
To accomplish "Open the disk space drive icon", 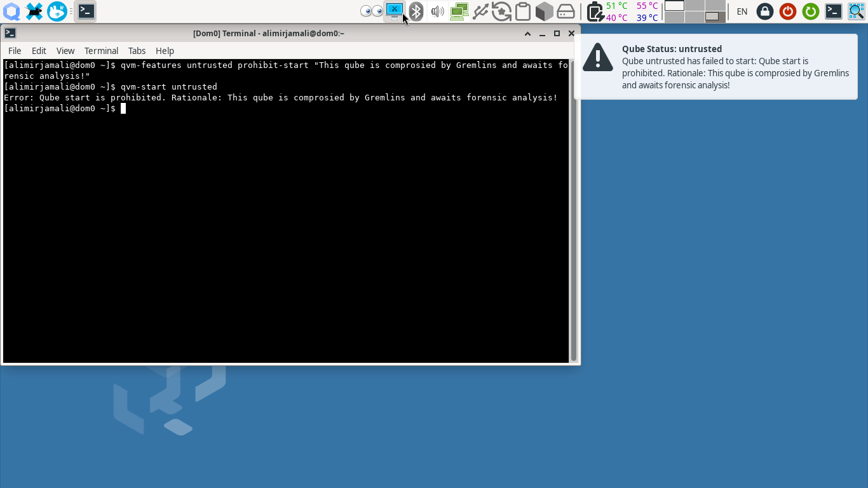I will [566, 11].
